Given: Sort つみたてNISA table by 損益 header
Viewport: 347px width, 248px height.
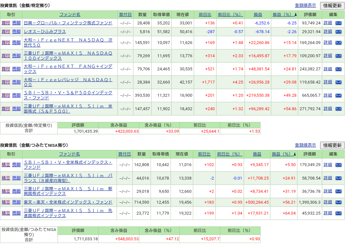Looking at the screenshot, I should (x=257, y=154).
